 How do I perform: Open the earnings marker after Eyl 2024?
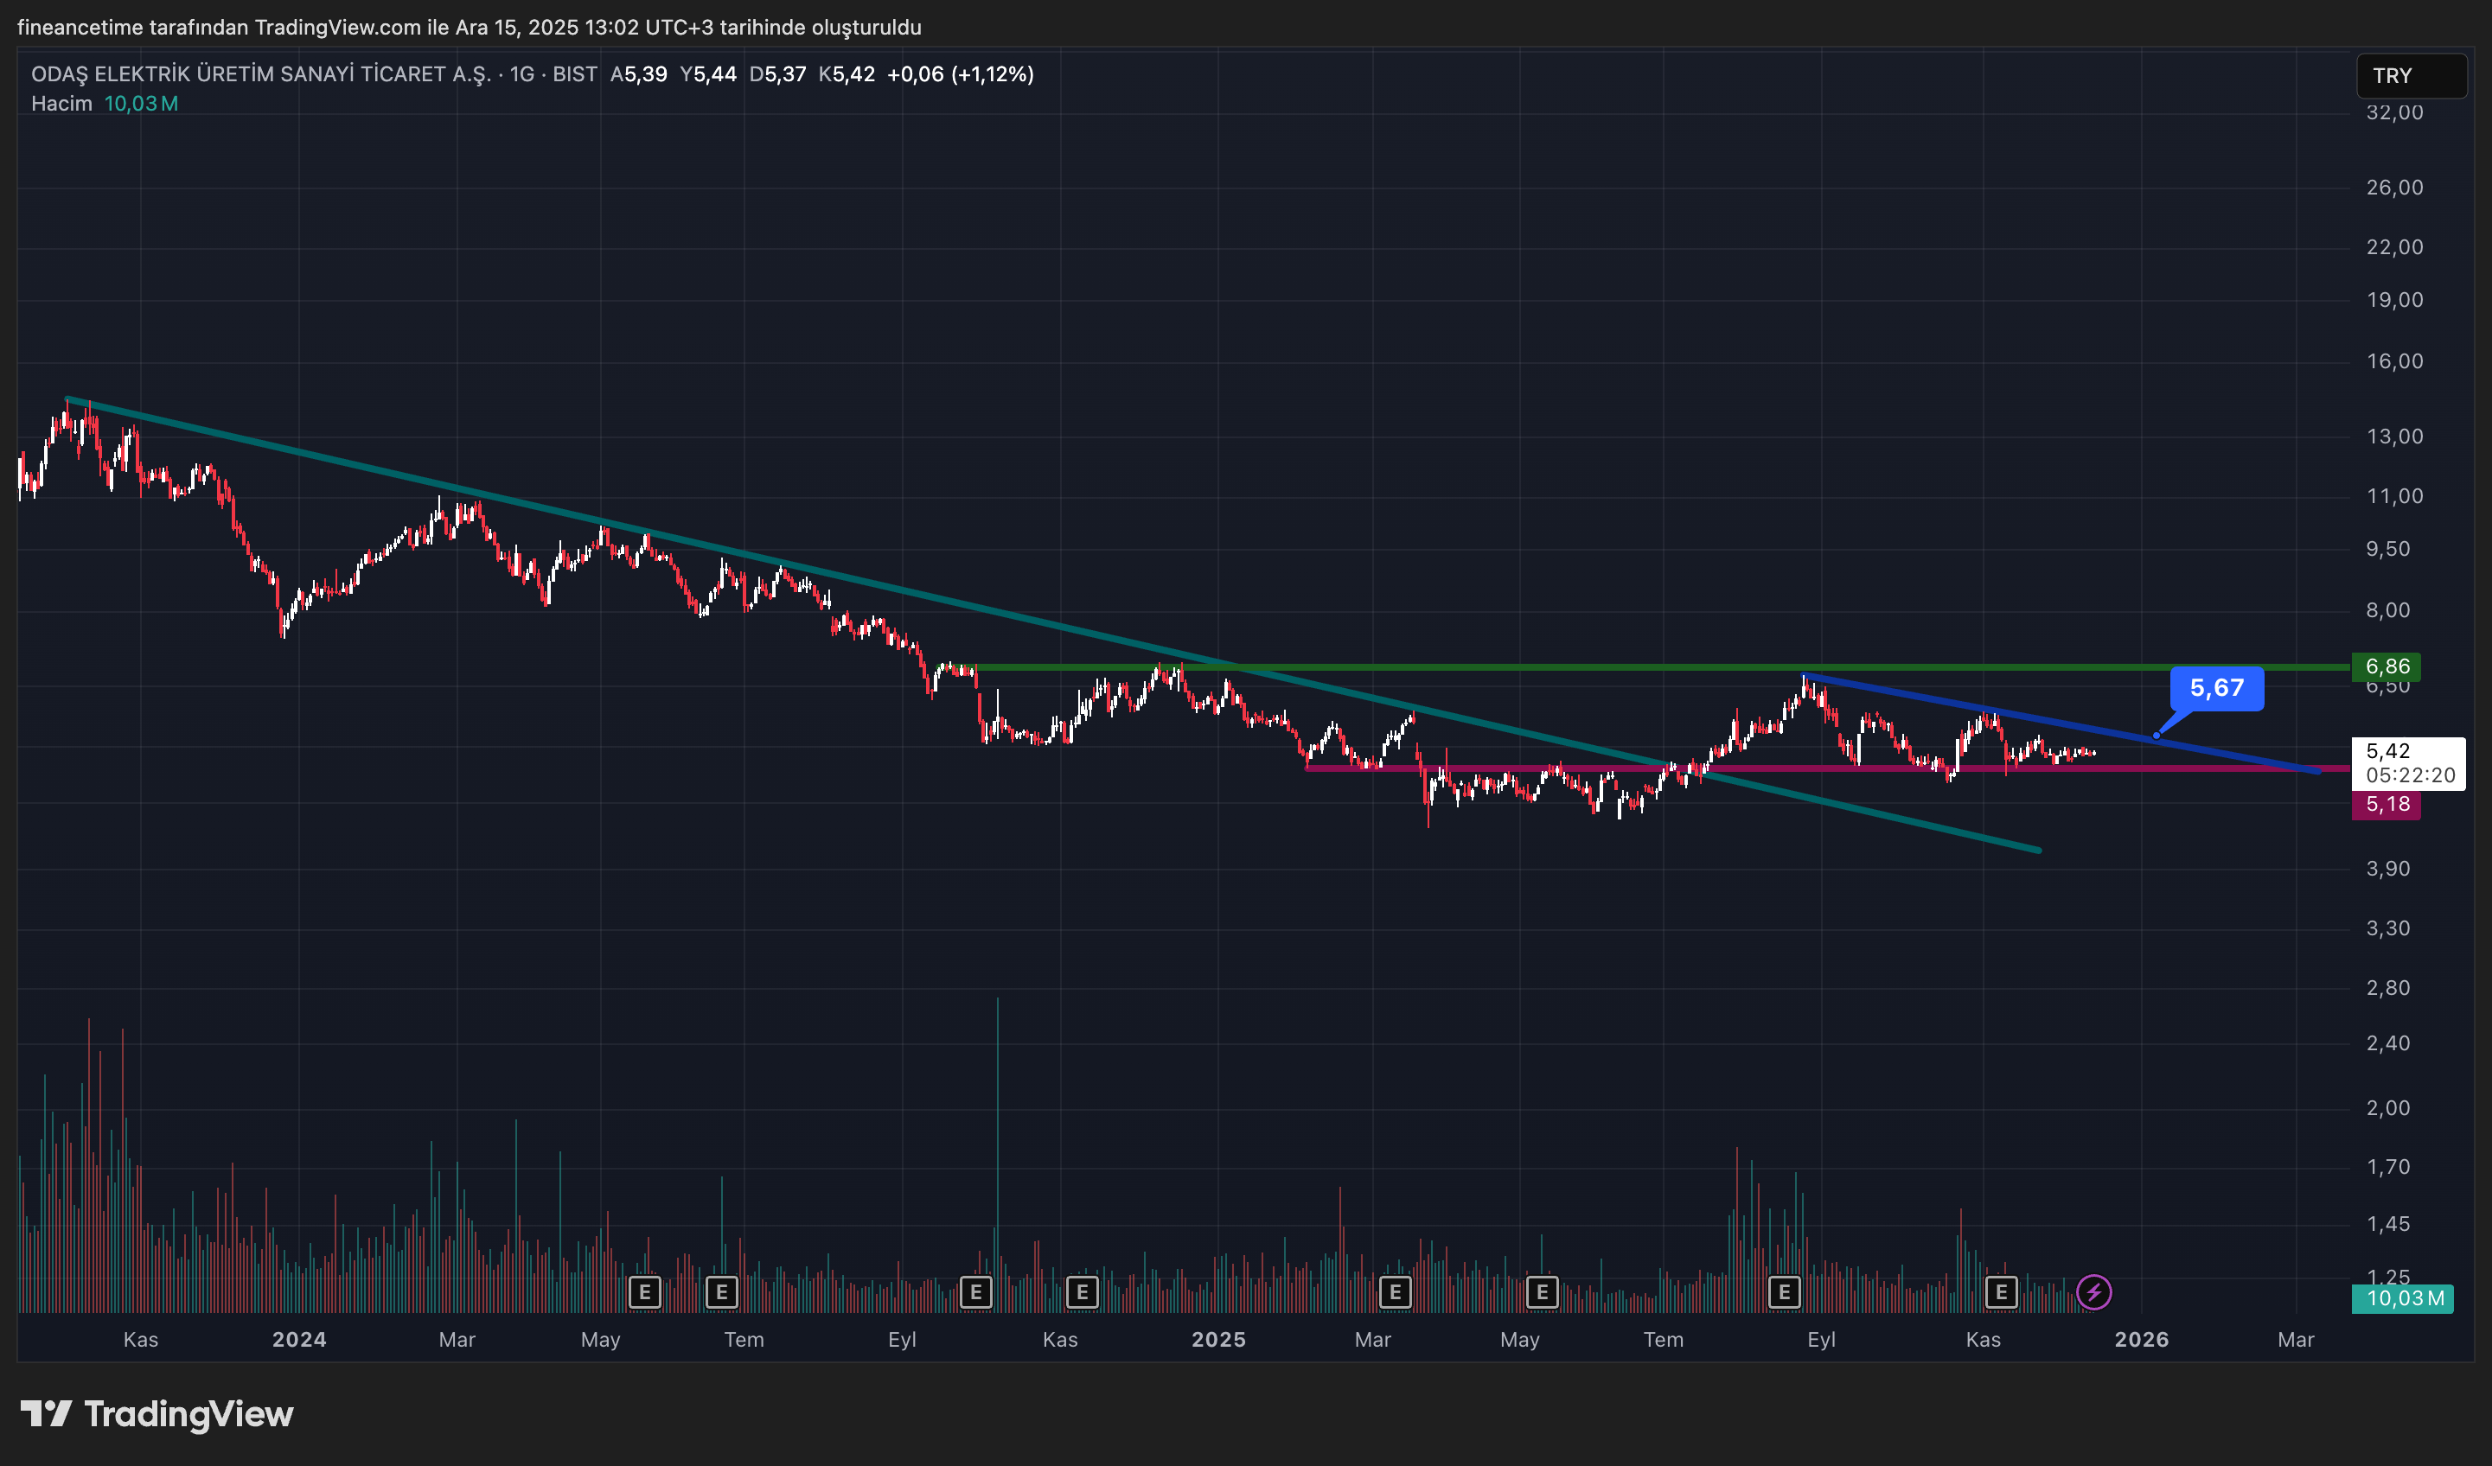point(976,1291)
